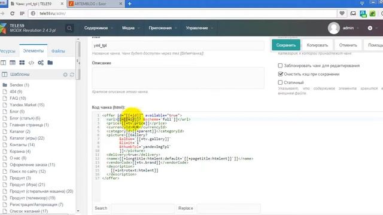
Task: Click the new template variable icon
Action: tap(13, 63)
